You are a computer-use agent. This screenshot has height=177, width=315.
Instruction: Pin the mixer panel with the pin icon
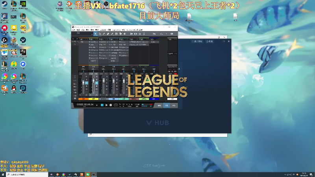click(x=77, y=39)
